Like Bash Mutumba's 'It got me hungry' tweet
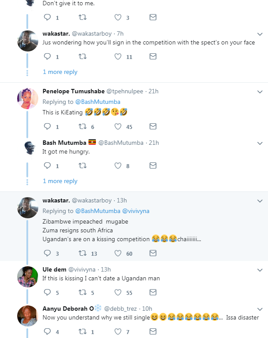Image resolution: width=268 pixels, height=338 pixels. coord(117,166)
